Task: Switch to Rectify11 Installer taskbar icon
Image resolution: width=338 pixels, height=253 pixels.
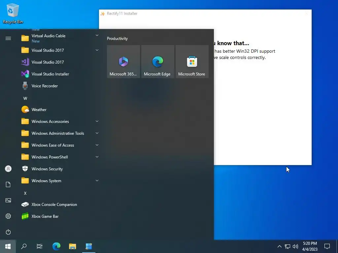Action: point(88,246)
